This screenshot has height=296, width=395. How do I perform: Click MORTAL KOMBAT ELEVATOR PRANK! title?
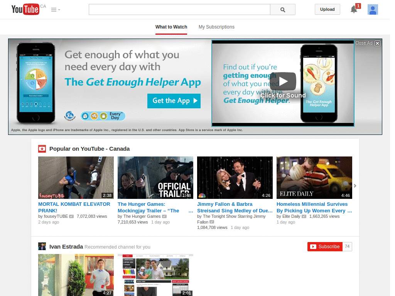pyautogui.click(x=74, y=207)
